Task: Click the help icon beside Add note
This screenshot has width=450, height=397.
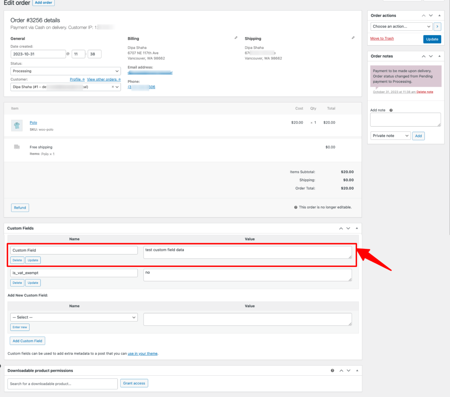Action: point(391,110)
